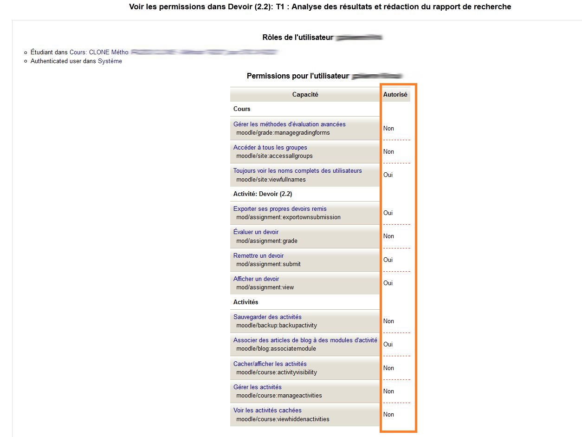Image resolution: width=582 pixels, height=437 pixels.
Task: Click 'Oui' value for blog:associatemodule row
Action: 388,344
